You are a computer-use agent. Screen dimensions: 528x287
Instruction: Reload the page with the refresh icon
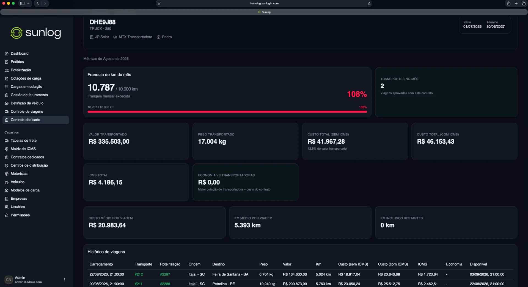369,4
